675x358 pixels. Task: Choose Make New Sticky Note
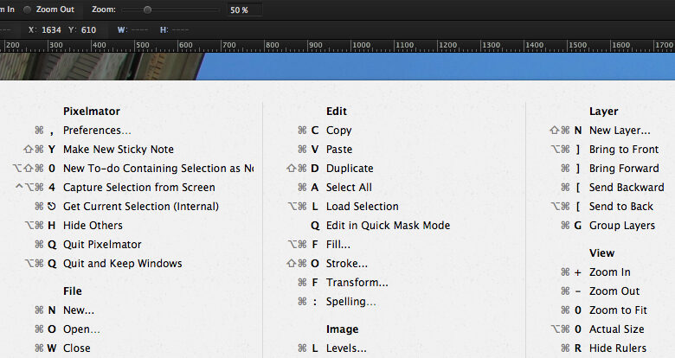click(x=118, y=150)
